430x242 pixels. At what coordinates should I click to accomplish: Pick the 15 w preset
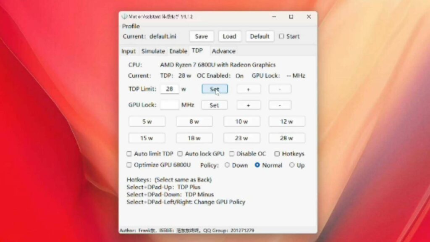pos(147,138)
